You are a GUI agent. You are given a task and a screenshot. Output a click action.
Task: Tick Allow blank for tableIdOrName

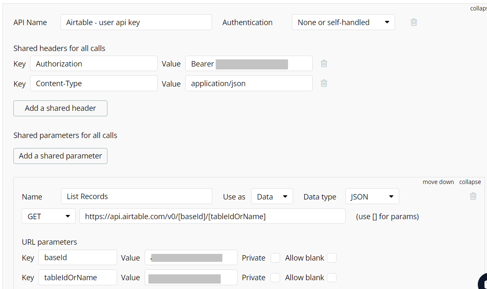coord(332,278)
